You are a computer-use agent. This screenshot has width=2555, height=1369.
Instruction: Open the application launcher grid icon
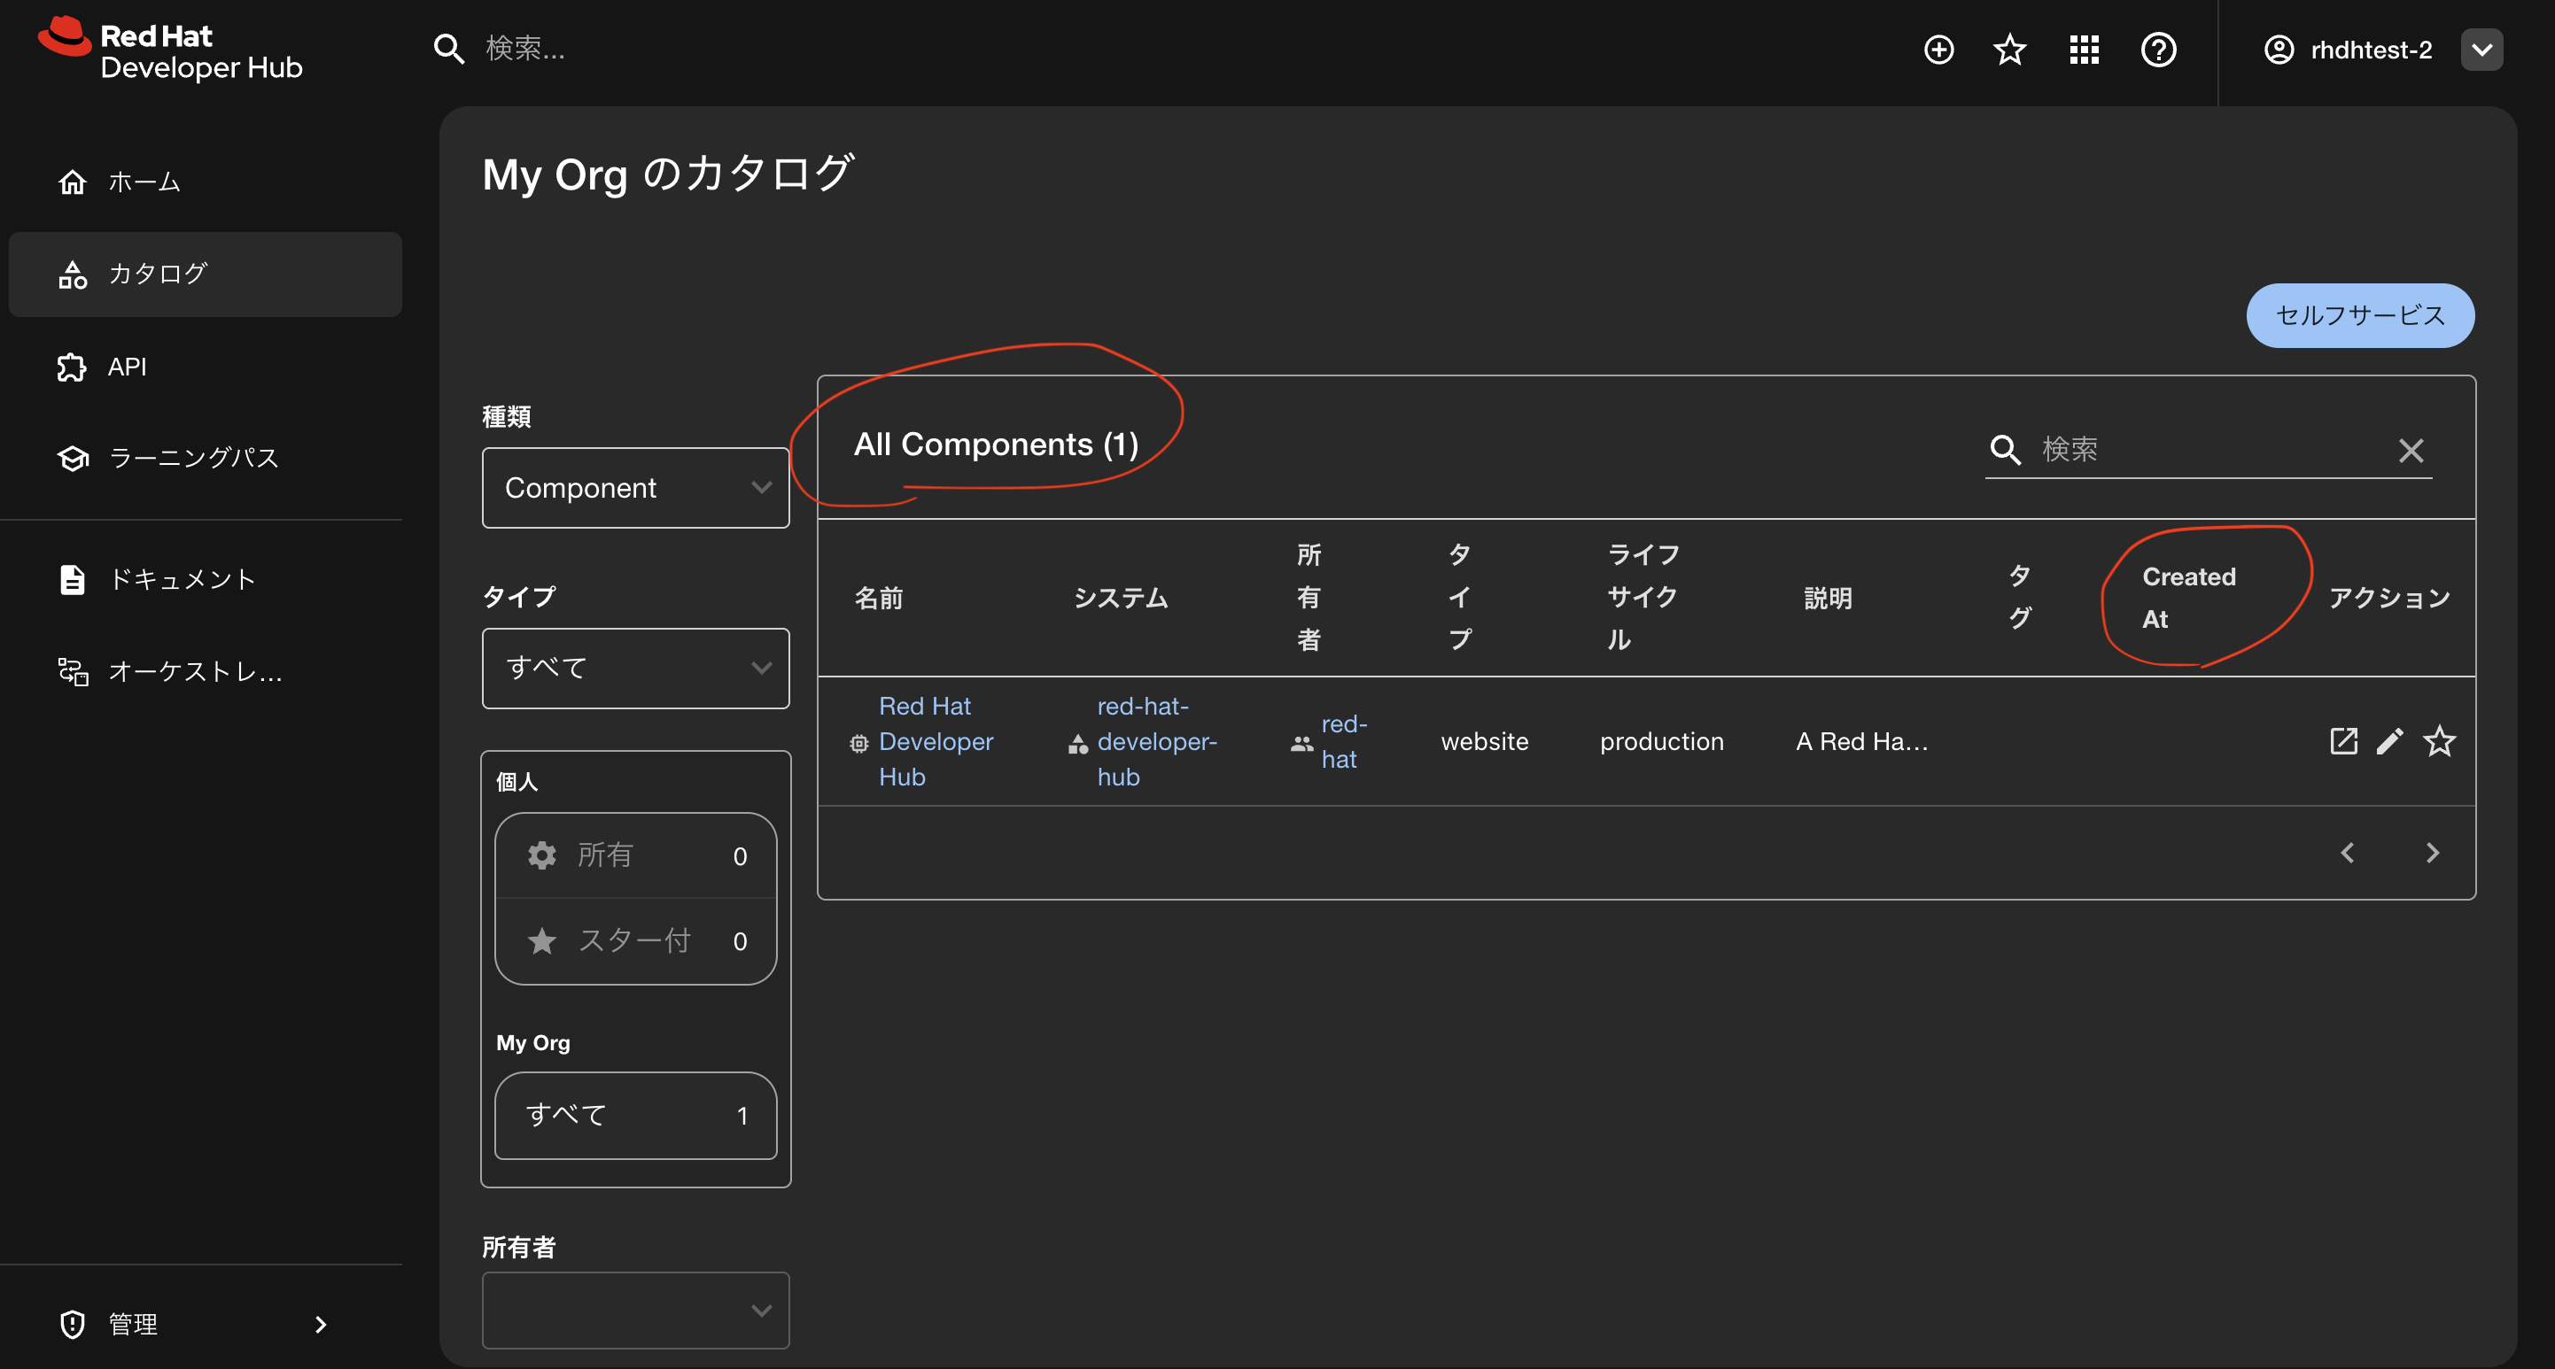(2084, 50)
